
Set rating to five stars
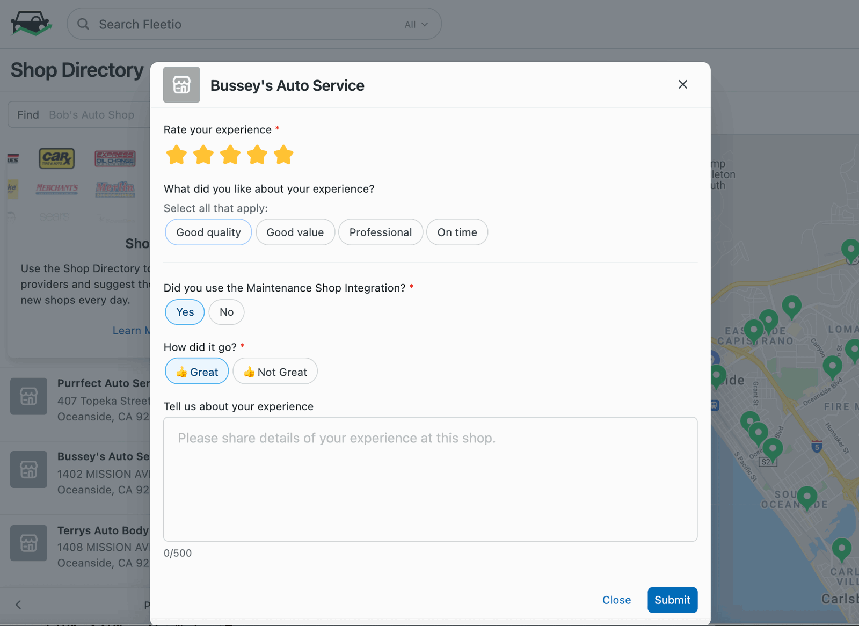[x=283, y=155]
